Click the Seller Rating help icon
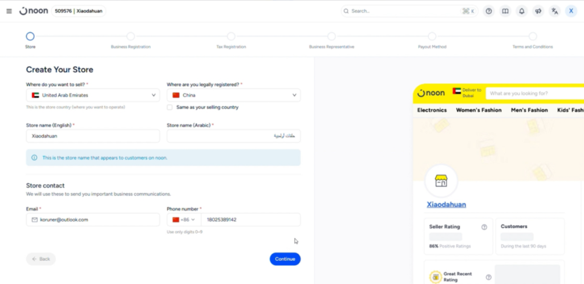 [x=484, y=227]
